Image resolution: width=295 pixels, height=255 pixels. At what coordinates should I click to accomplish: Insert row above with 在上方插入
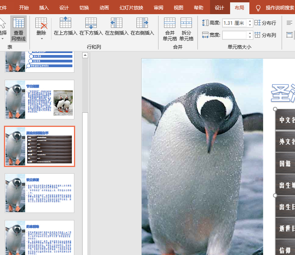(65, 26)
